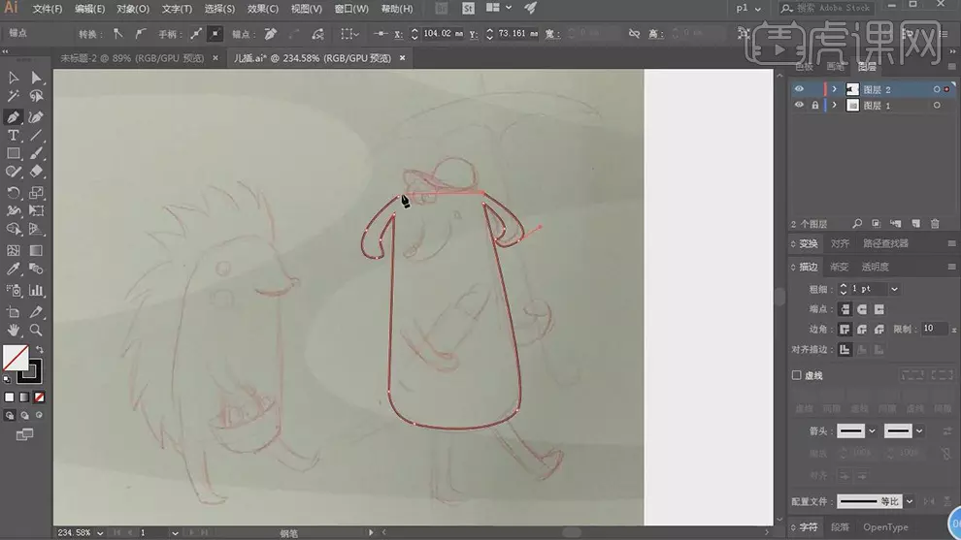Click the 渐变 gradient panel tab
The width and height of the screenshot is (961, 540).
[x=841, y=267]
